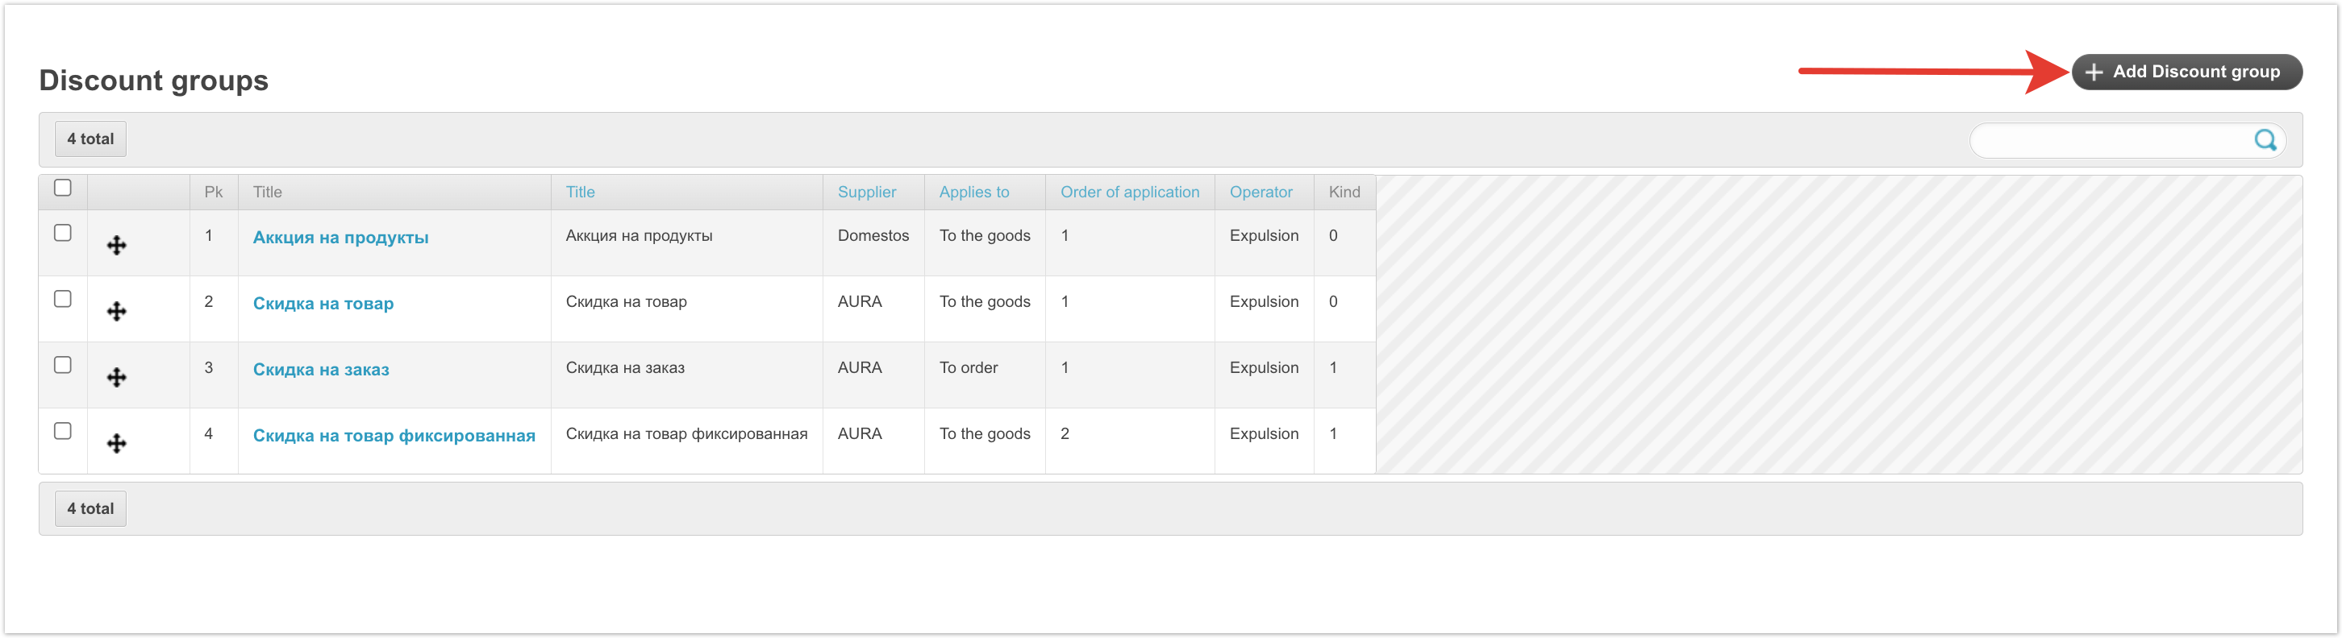Sort by the Applies to column header
This screenshot has height=638, width=2342.
tap(973, 193)
